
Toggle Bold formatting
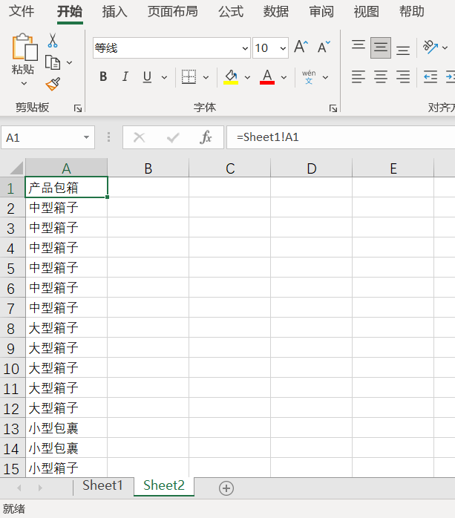[103, 76]
